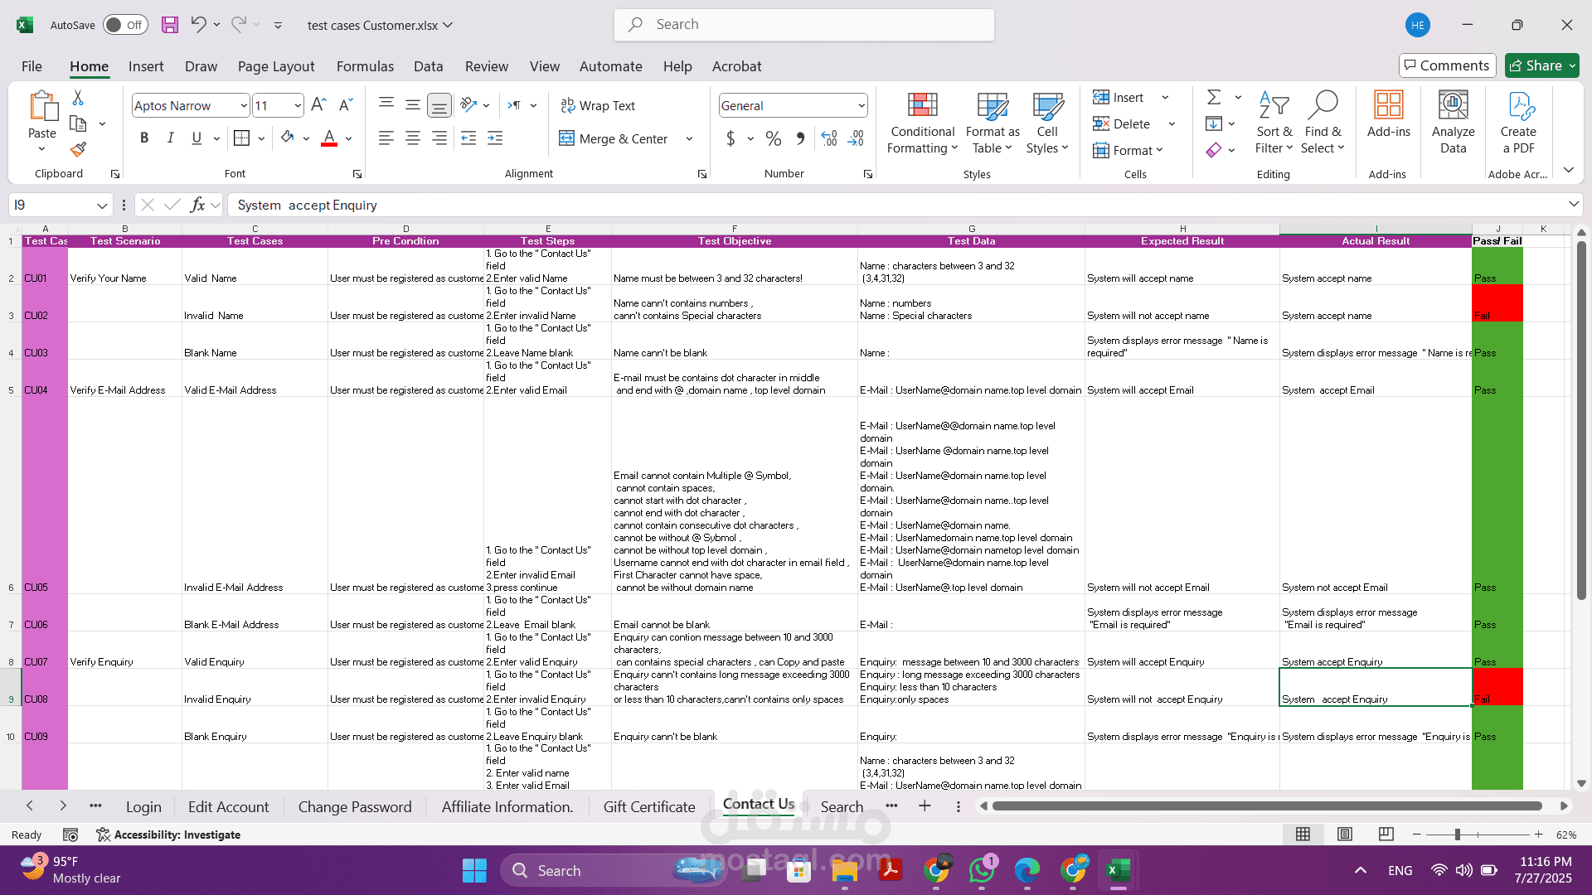Click the Format Painter brush icon

click(78, 150)
